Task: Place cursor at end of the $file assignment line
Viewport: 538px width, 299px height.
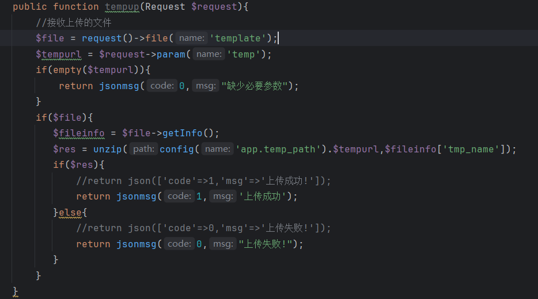Action: [279, 38]
